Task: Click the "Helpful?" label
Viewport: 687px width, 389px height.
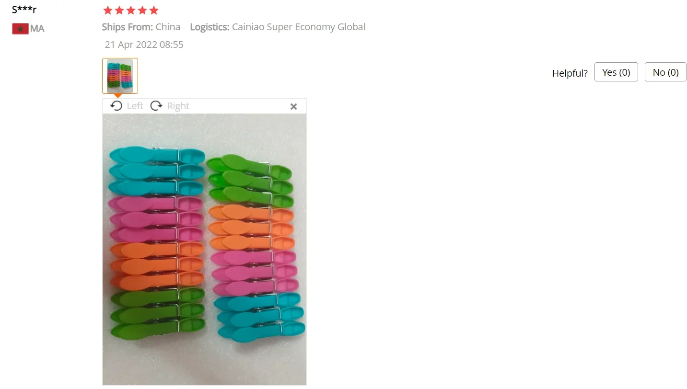Action: coord(570,73)
